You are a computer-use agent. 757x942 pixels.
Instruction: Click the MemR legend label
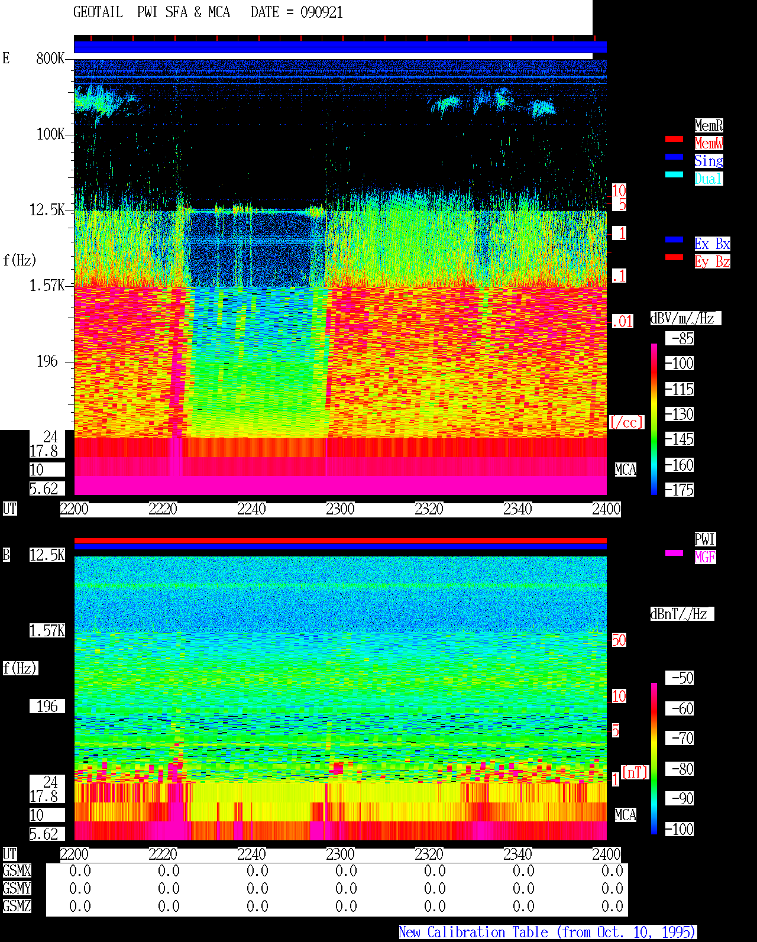click(x=709, y=125)
